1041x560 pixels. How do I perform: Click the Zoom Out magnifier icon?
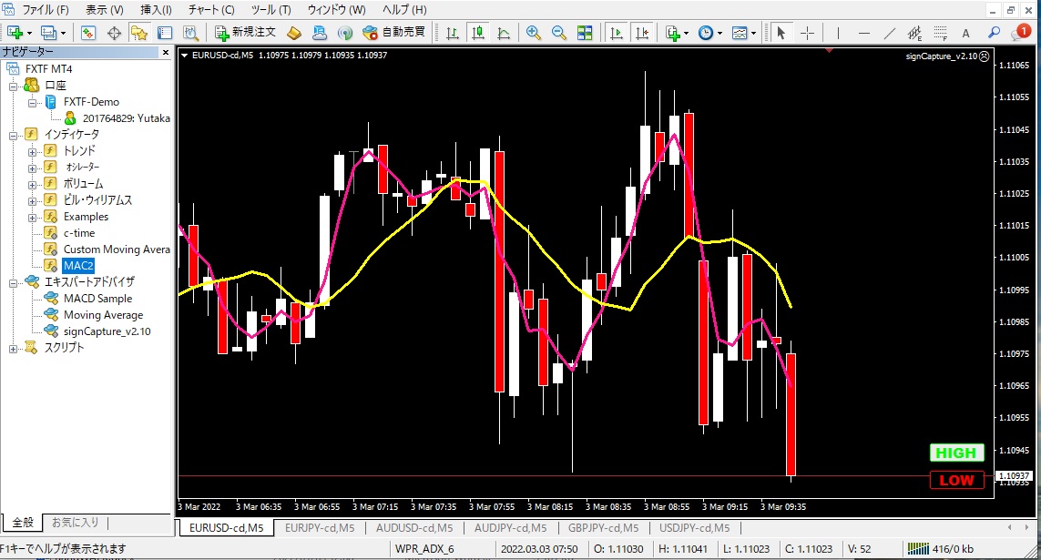click(x=559, y=33)
